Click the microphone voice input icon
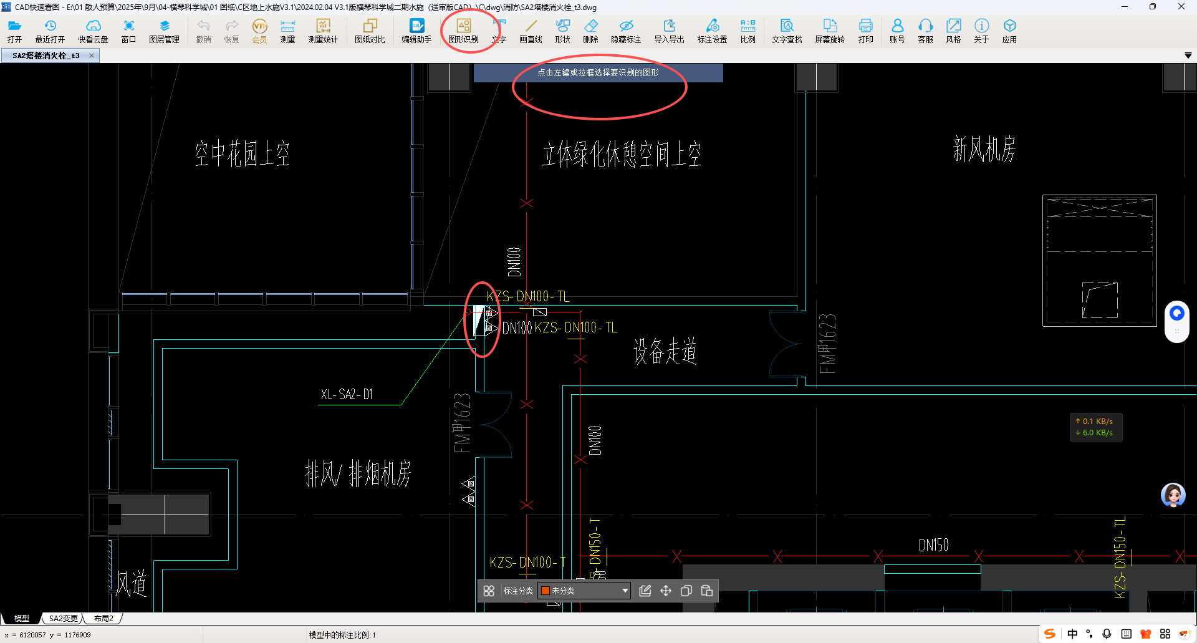Image resolution: width=1197 pixels, height=643 pixels. [x=1107, y=634]
